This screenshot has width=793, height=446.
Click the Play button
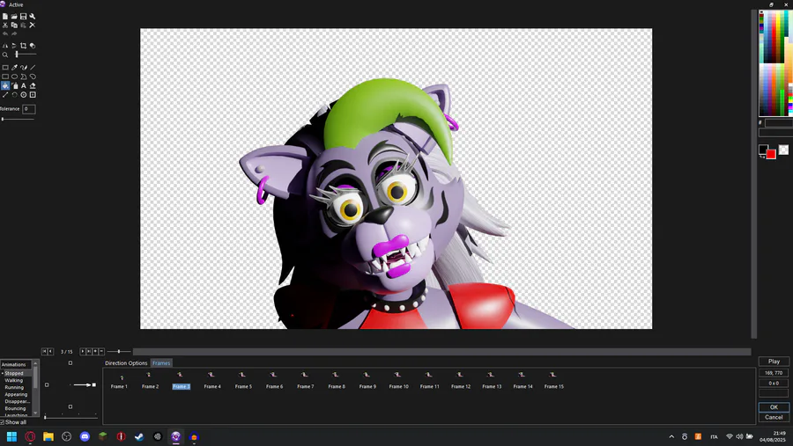point(774,362)
